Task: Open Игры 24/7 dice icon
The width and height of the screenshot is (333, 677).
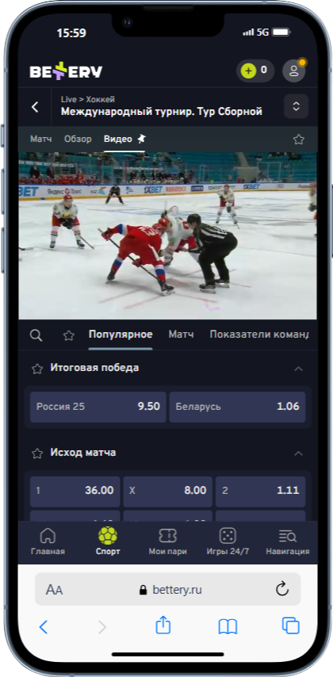Action: tap(228, 536)
